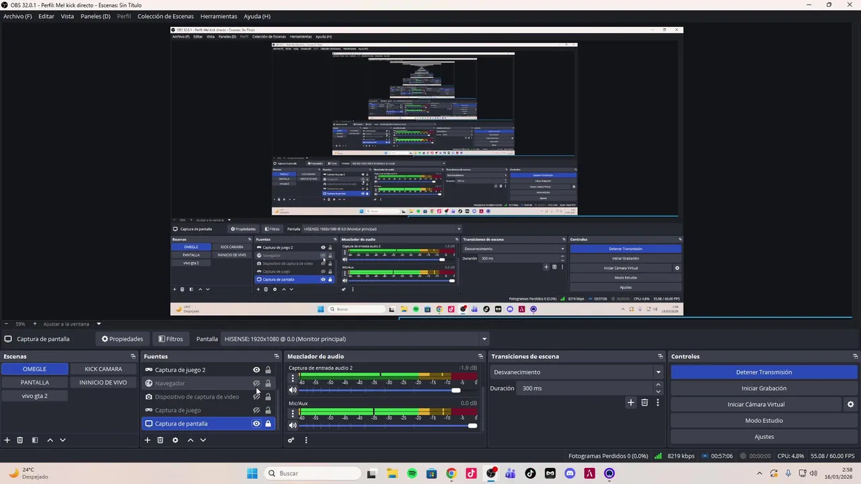Open transition properties three-dot menu
The image size is (861, 484).
(658, 403)
